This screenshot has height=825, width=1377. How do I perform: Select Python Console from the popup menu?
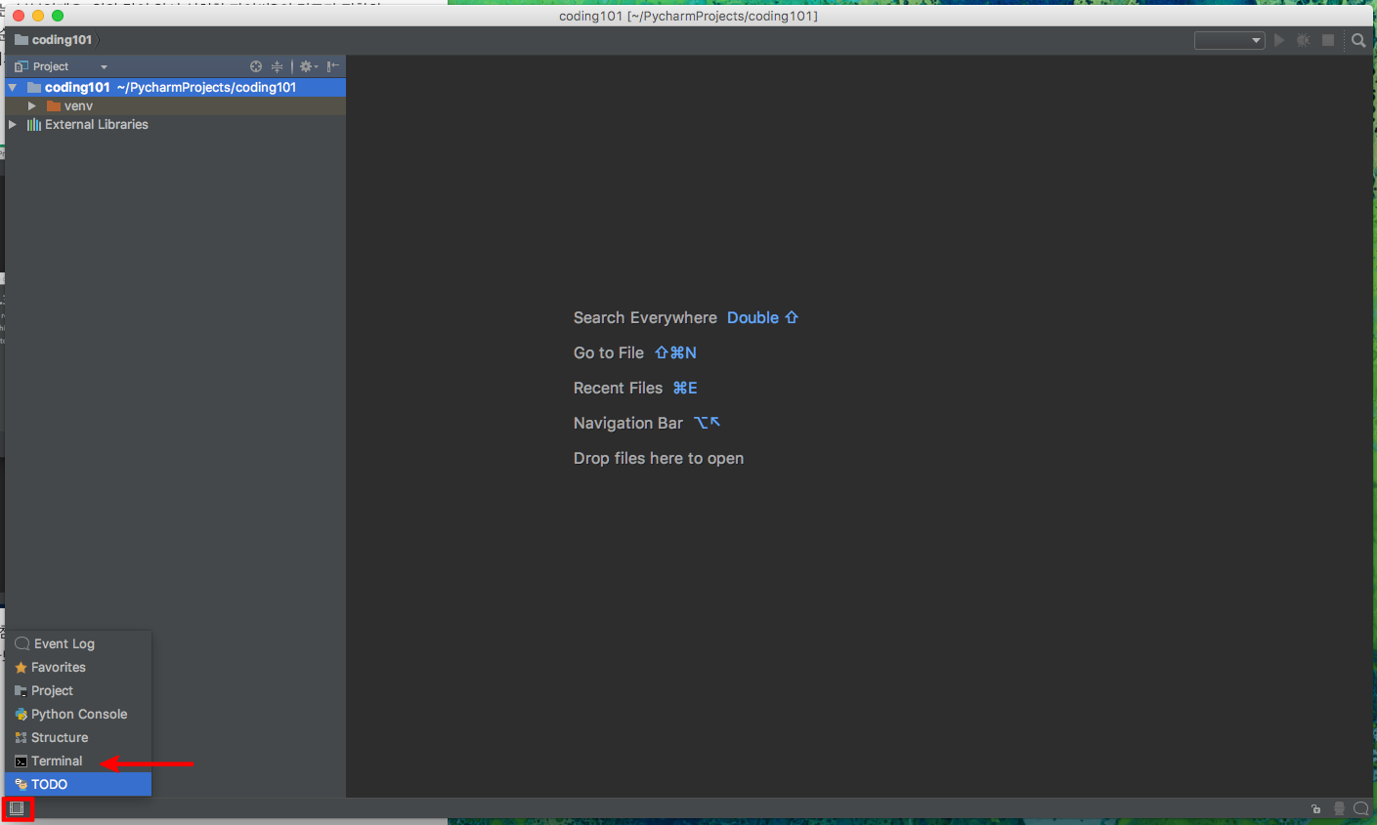click(x=78, y=715)
